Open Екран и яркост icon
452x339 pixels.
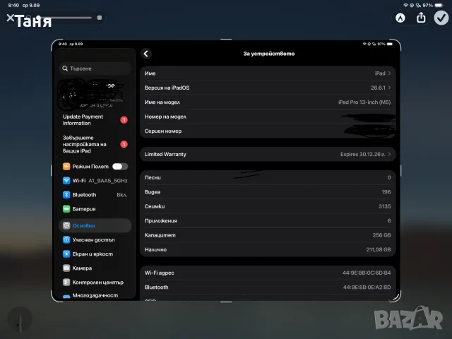point(66,254)
